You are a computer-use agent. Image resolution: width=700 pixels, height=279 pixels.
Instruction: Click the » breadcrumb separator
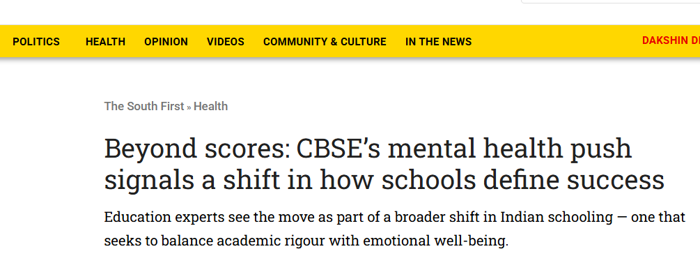189,107
